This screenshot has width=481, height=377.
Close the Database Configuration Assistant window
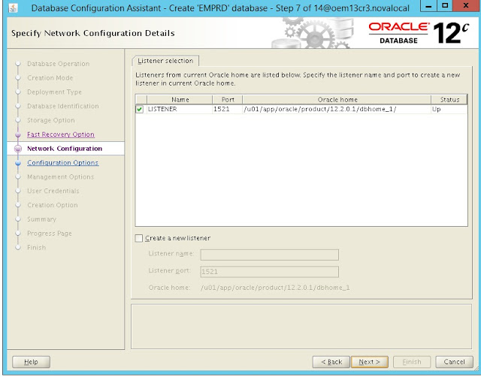tap(466, 6)
